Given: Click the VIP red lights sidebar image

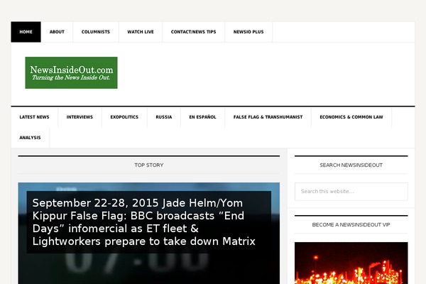Looking at the screenshot, I should point(351,263).
